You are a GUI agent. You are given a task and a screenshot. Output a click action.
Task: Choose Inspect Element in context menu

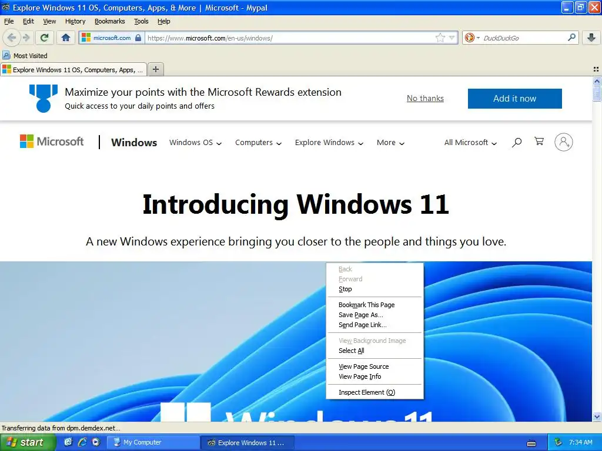[374, 392]
